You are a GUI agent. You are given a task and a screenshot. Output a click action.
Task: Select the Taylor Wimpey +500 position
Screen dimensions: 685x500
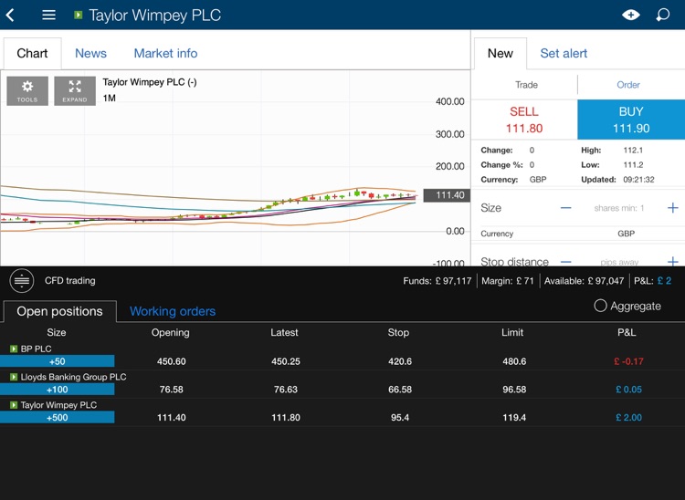click(x=58, y=417)
